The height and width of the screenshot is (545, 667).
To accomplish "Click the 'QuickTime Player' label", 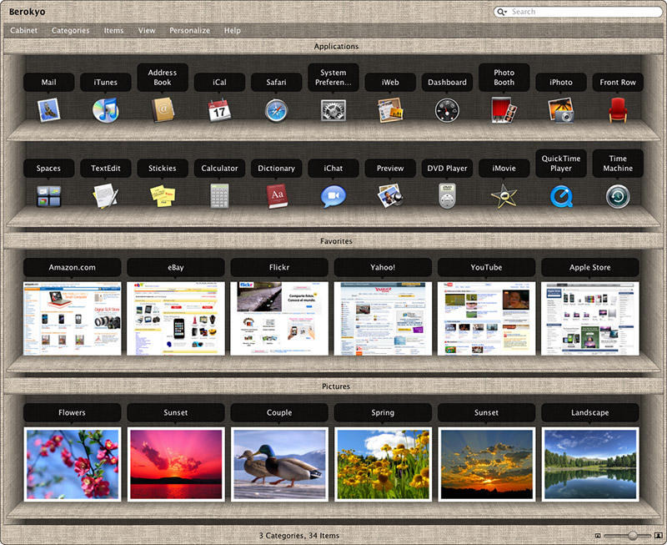I will (561, 164).
